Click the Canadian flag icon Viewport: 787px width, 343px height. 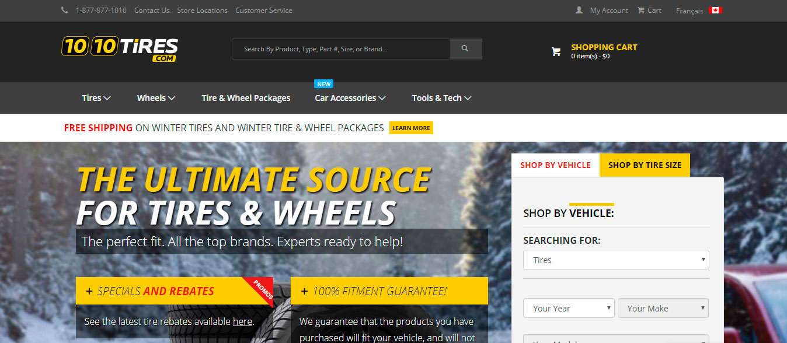(x=715, y=10)
